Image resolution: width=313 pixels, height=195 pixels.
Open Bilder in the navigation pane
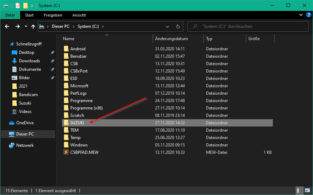point(24,78)
